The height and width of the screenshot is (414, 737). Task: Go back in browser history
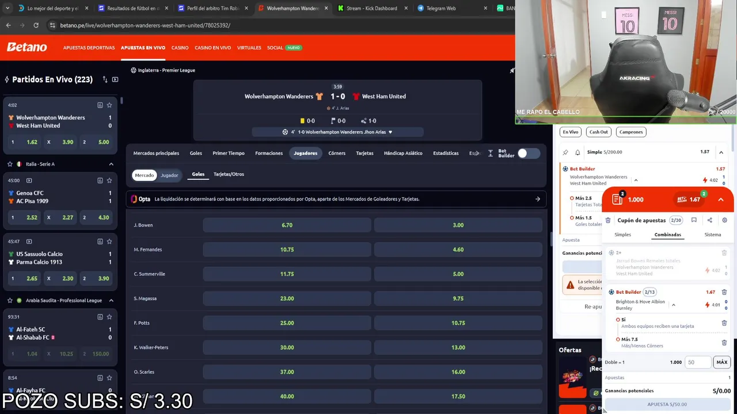click(x=8, y=25)
